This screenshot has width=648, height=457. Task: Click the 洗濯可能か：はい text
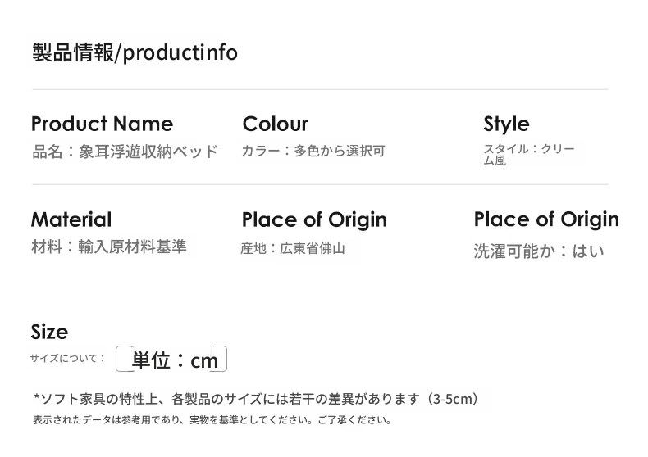[x=538, y=251]
